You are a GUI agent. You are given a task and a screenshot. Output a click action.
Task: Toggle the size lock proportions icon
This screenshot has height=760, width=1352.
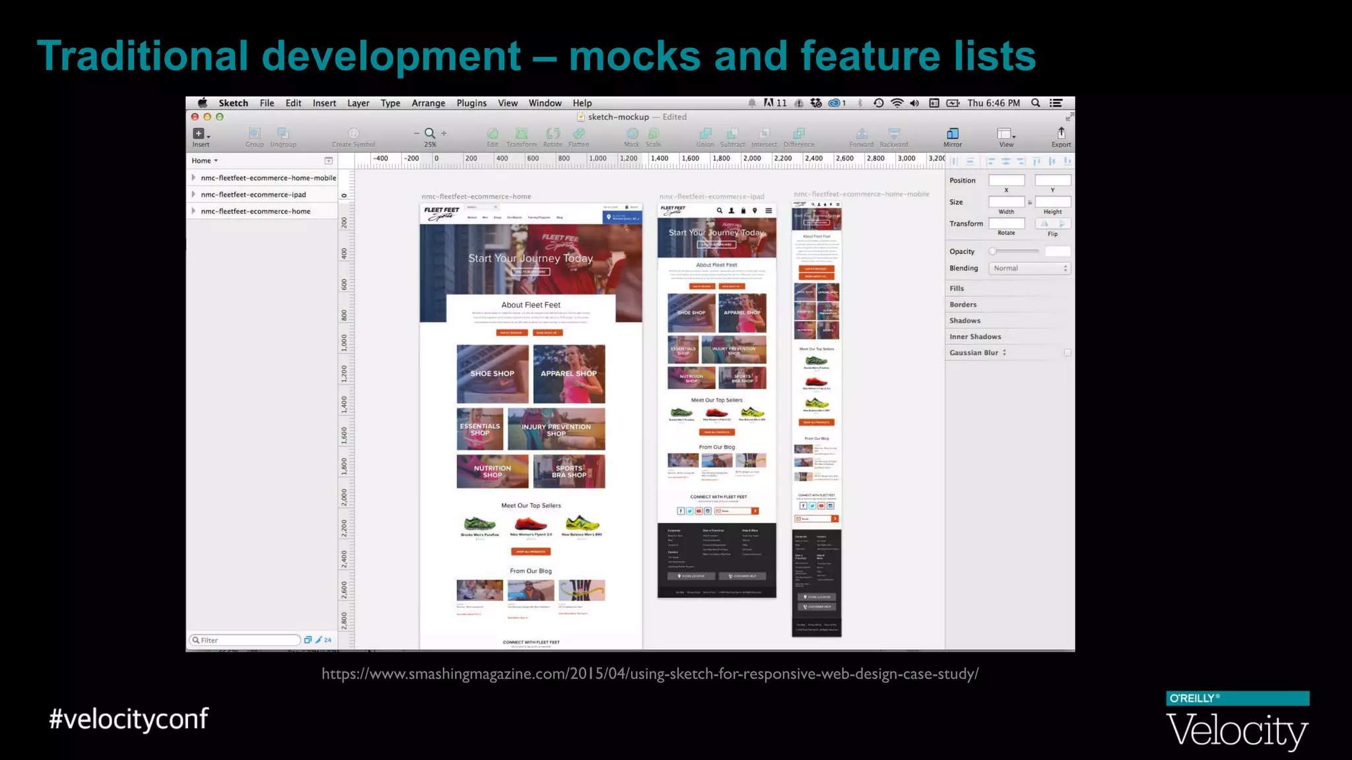1030,203
